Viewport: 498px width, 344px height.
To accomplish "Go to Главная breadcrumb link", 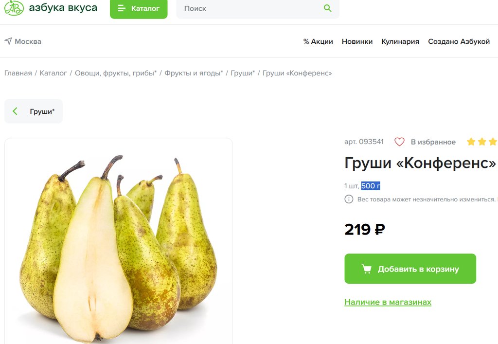I will pos(18,73).
